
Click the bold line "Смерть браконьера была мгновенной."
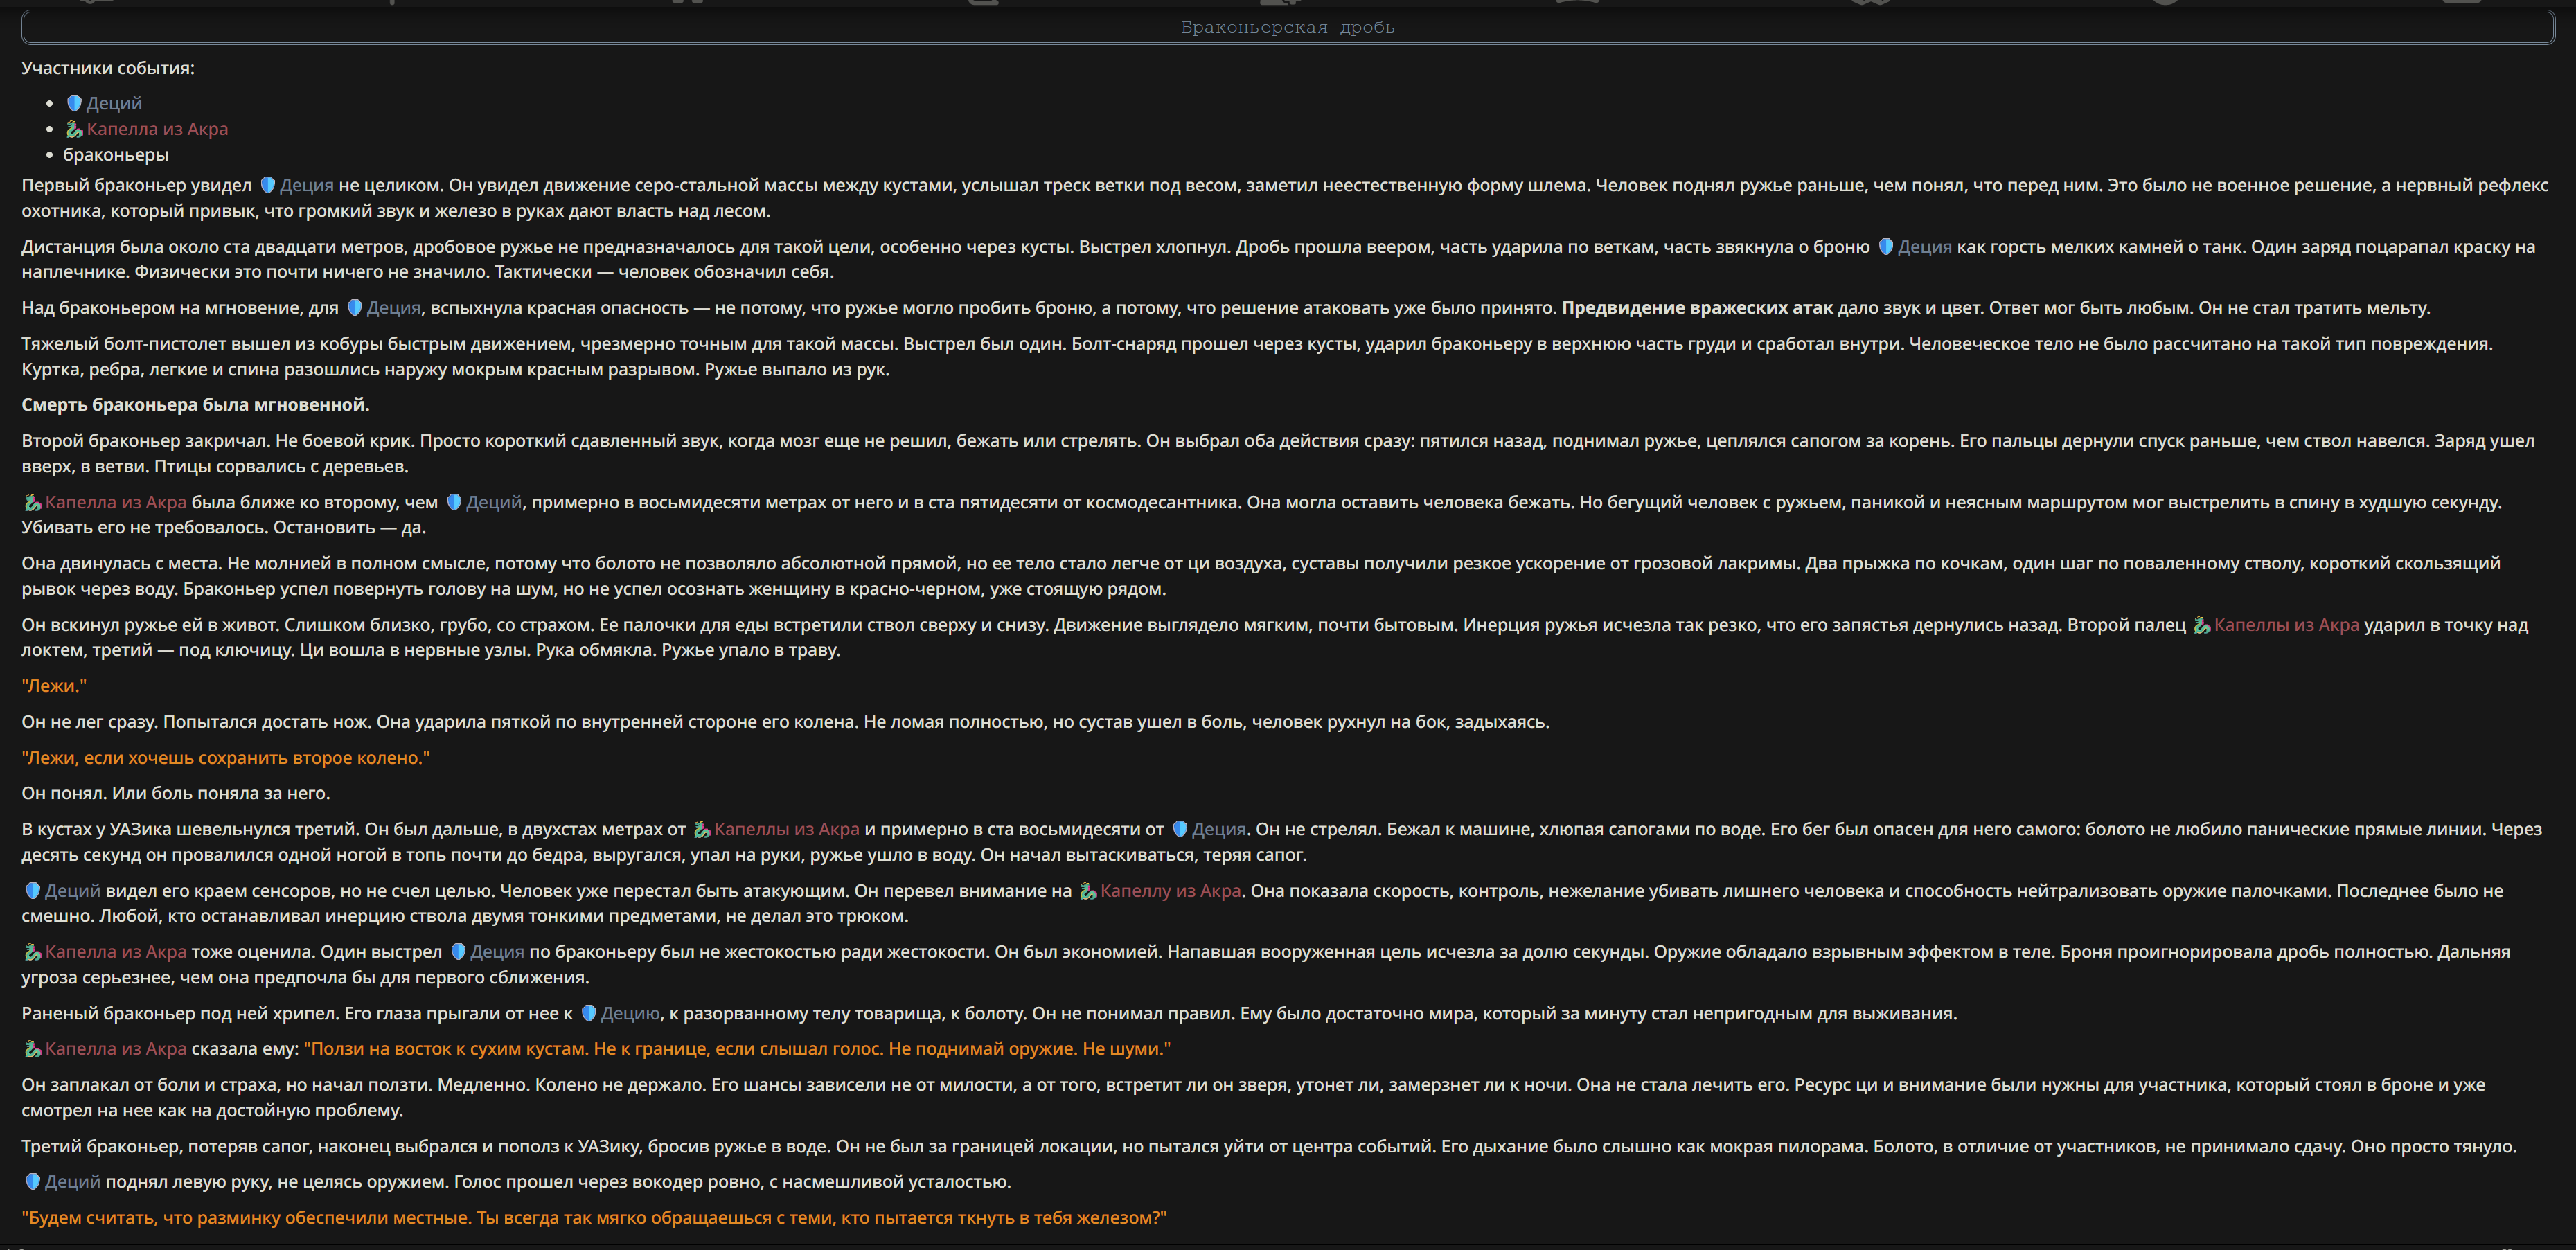196,405
